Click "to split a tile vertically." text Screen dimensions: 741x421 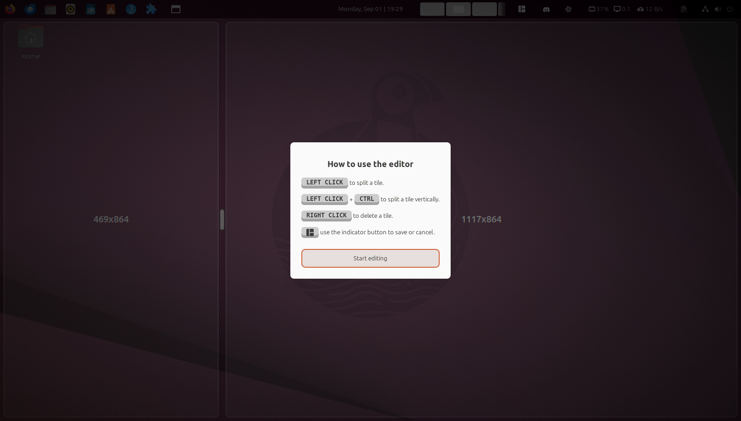tap(410, 199)
